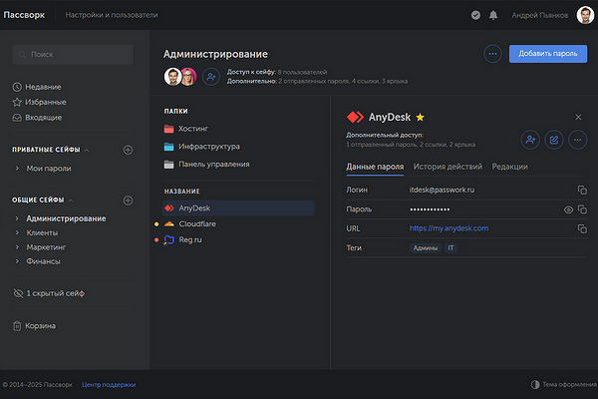Click first user avatar in vault access
The image size is (598, 399).
(172, 77)
